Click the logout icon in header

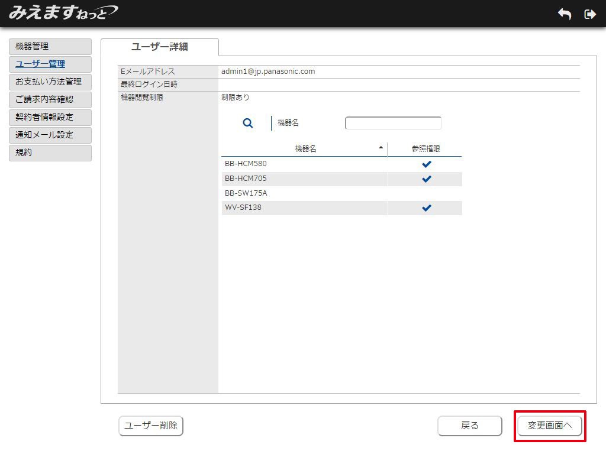coord(589,14)
